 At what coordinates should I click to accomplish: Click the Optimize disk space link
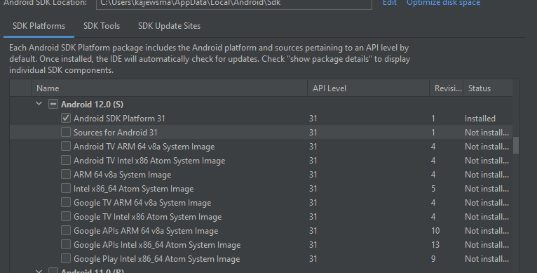pyautogui.click(x=443, y=3)
